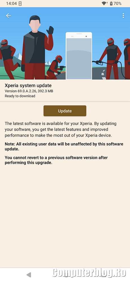130x282 pixels.
Task: Tap the 'latest software is available' paragraph
Action: click(61, 130)
